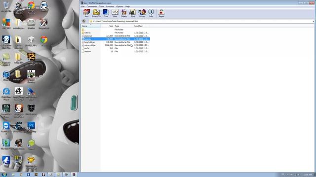Select the parent folder '..' row
The image size is (316, 177).
(x=116, y=29)
